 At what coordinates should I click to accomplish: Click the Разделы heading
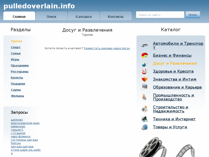[21, 30]
